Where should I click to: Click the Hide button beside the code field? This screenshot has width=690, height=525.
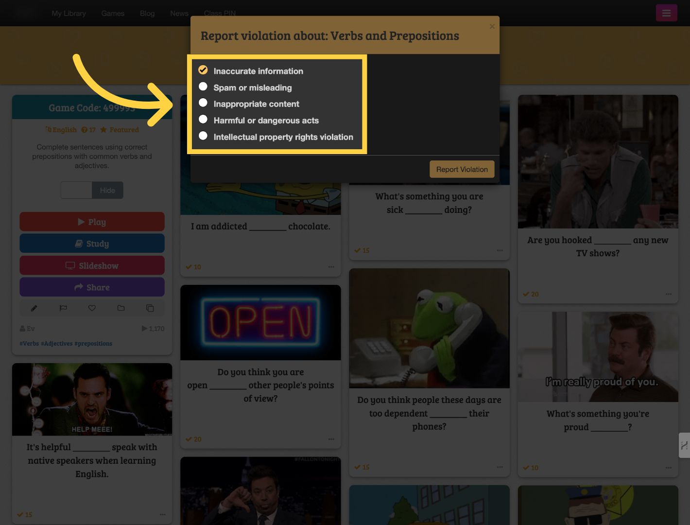107,190
